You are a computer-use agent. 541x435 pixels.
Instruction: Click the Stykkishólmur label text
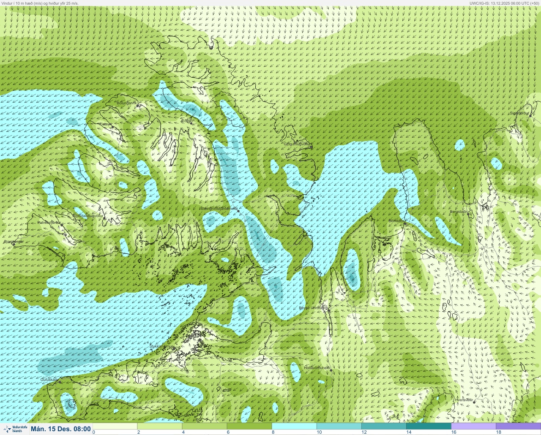pyautogui.click(x=161, y=346)
